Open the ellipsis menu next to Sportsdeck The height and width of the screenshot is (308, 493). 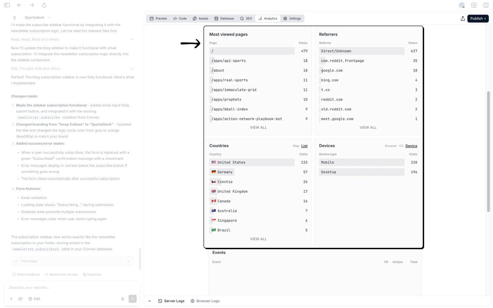point(49,17)
